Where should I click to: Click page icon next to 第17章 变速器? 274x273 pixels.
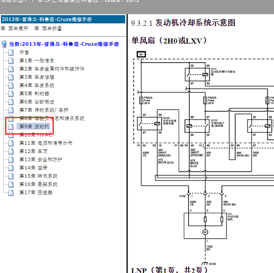click(x=11, y=192)
